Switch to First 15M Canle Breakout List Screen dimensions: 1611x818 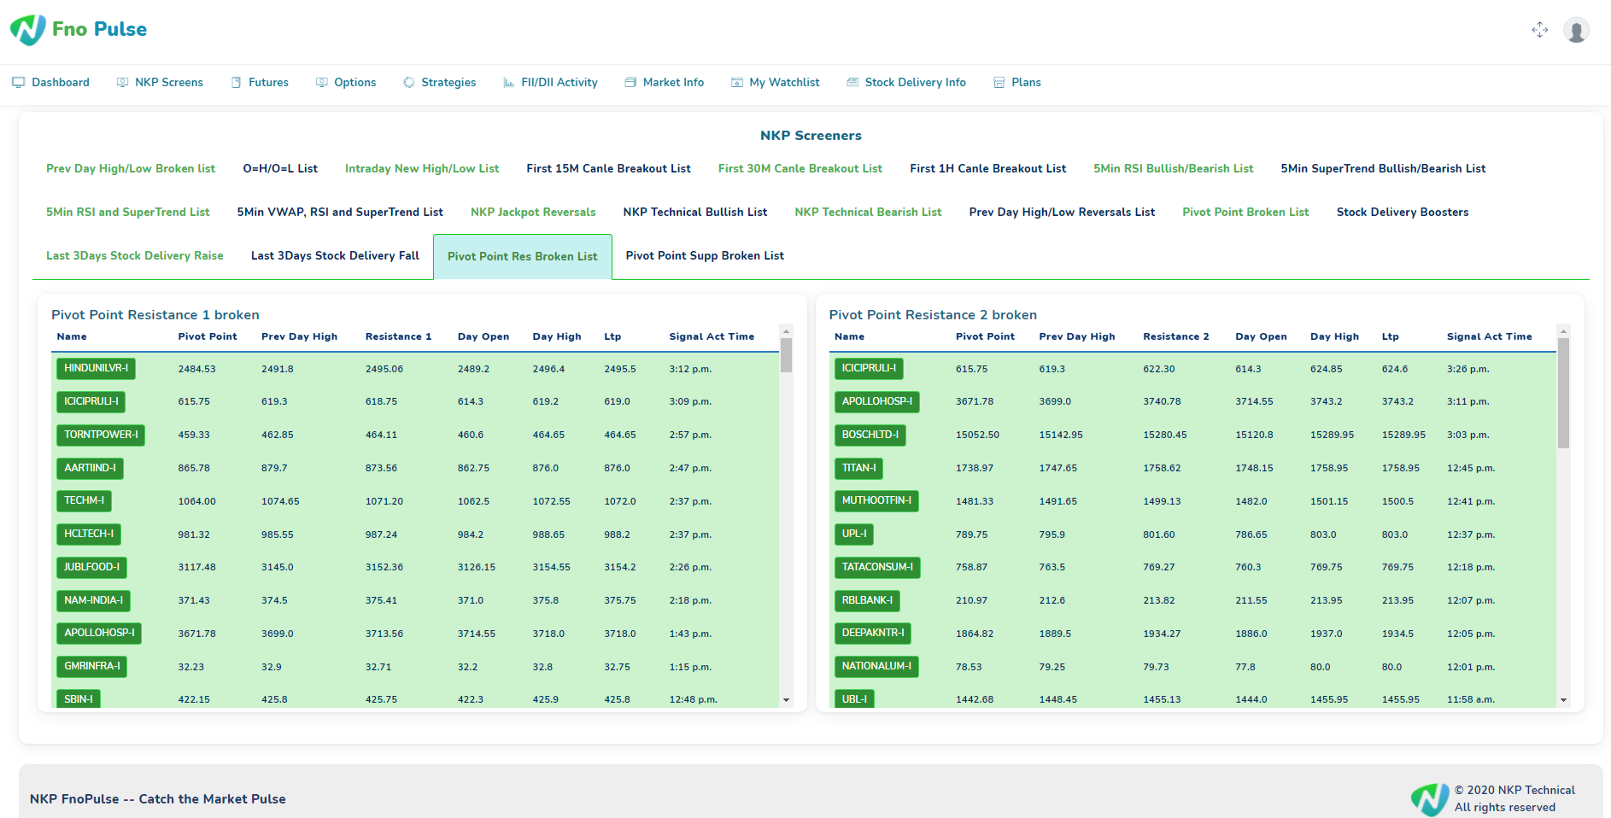tap(608, 169)
